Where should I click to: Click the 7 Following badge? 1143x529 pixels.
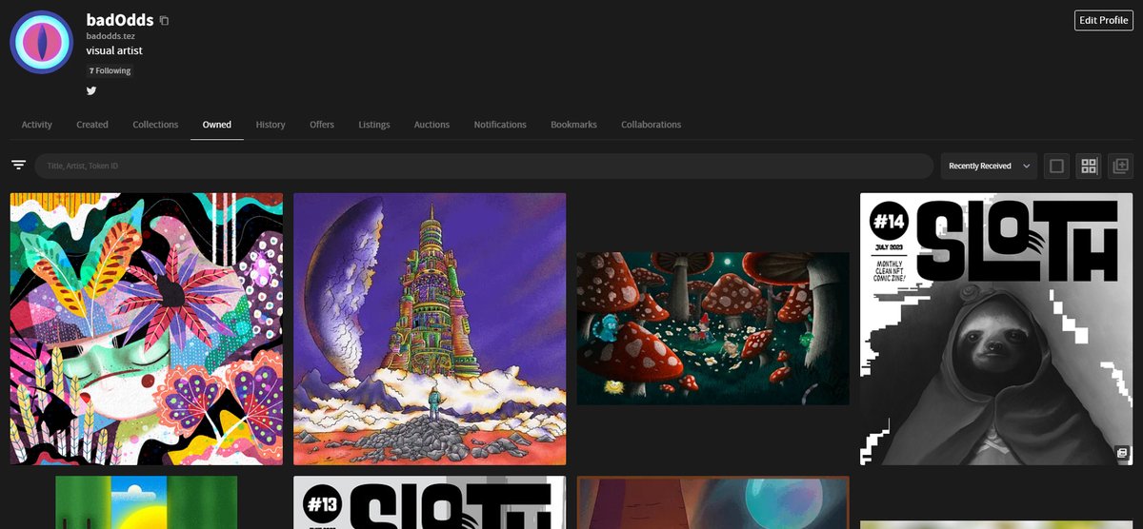coord(110,71)
